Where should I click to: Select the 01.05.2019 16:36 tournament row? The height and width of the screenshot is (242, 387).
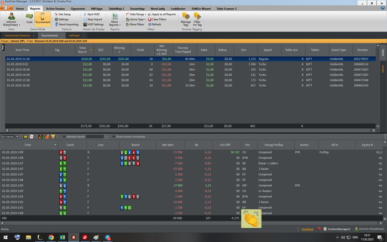190,70
